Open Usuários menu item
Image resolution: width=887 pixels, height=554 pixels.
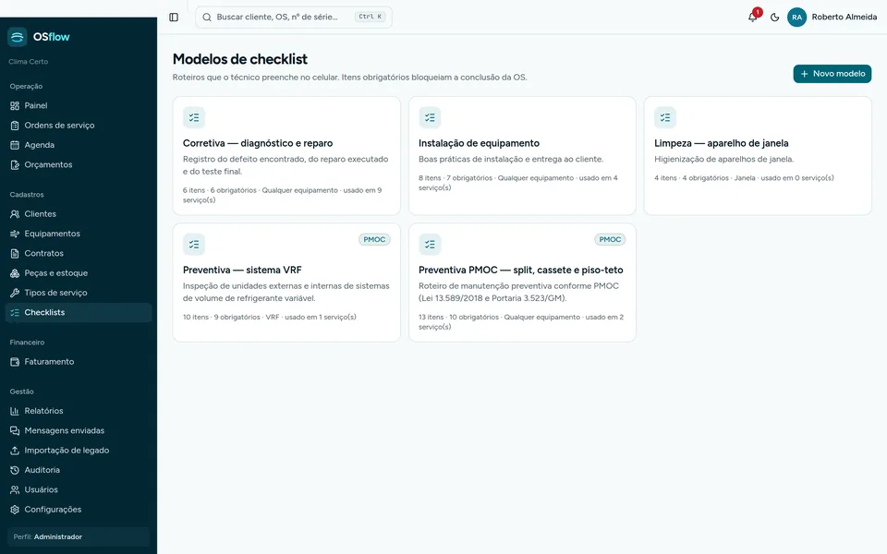(79, 489)
